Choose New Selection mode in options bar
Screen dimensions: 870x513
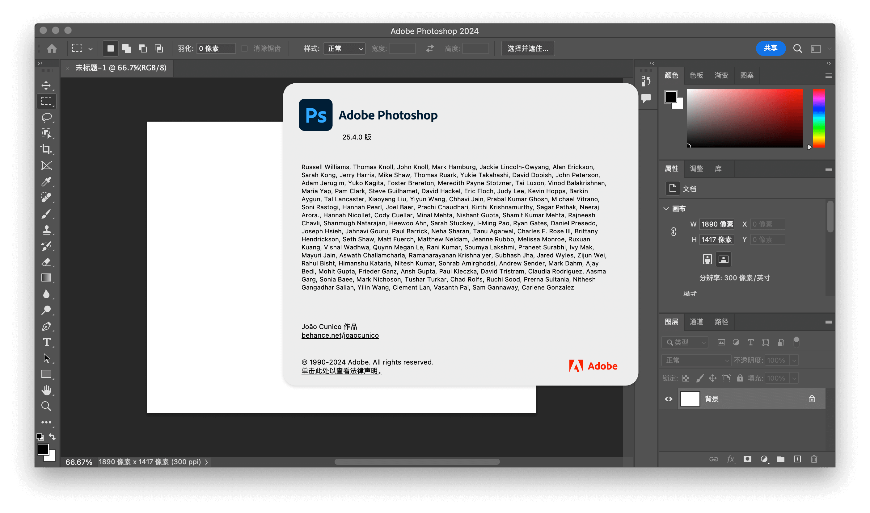[110, 48]
